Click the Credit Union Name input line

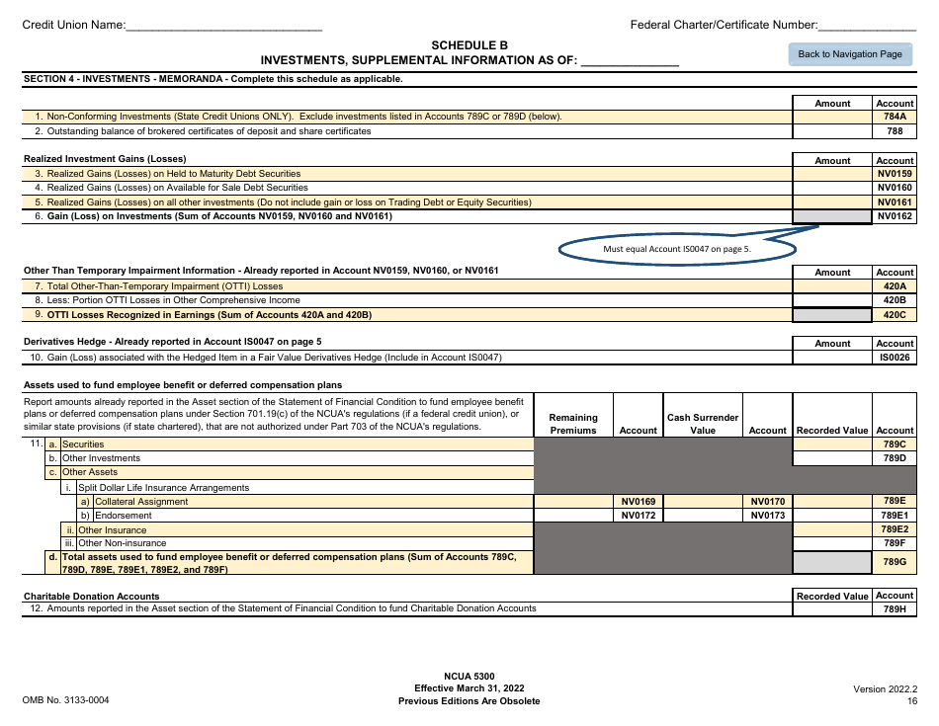227,25
